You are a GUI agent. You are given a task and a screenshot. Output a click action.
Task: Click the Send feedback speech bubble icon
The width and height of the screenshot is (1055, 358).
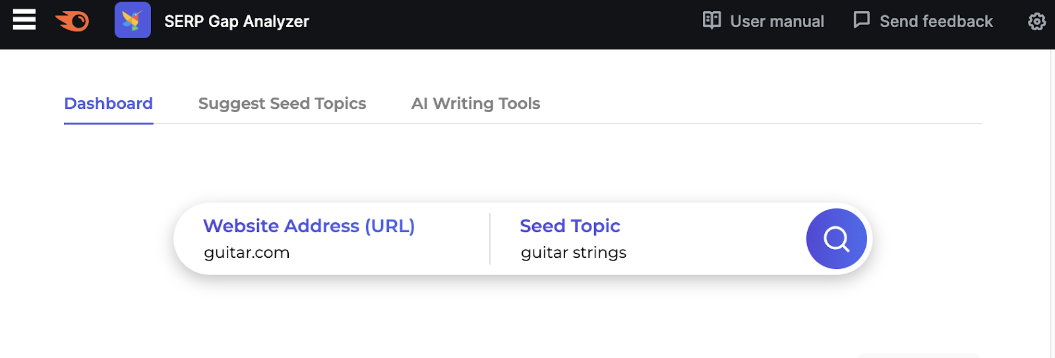(861, 20)
